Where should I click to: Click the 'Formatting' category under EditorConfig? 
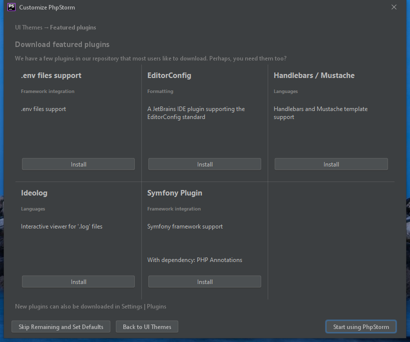[x=160, y=91]
